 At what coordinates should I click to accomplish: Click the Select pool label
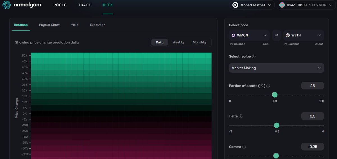point(238,25)
